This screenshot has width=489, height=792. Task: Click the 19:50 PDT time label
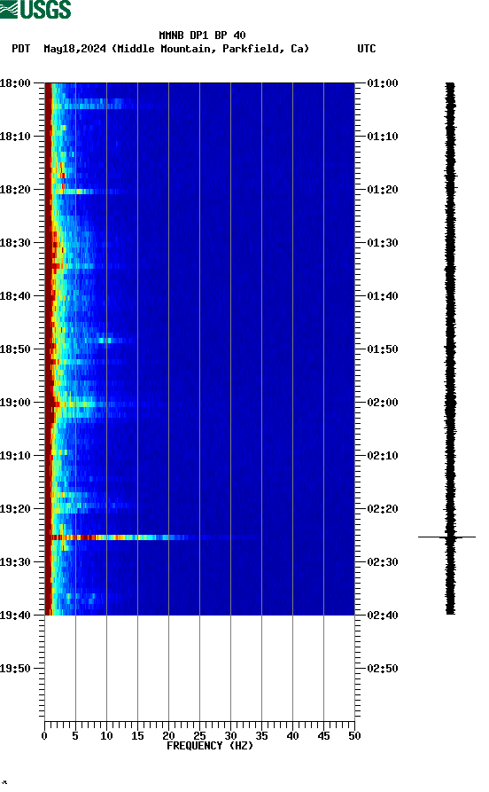[15, 669]
